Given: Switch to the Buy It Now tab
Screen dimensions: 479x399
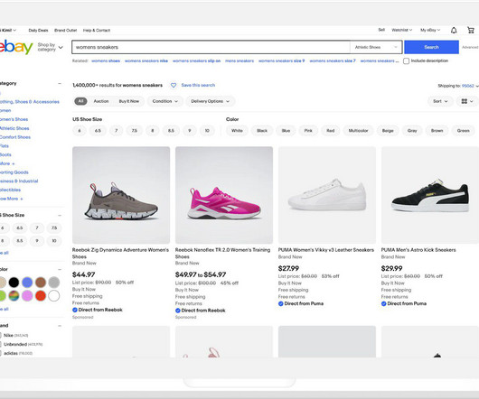Looking at the screenshot, I should point(129,101).
